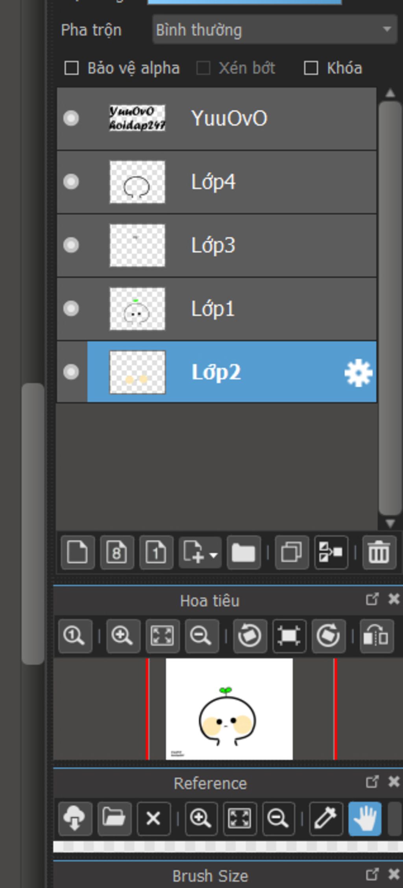Select the eyedropper in Reference panel

(325, 819)
